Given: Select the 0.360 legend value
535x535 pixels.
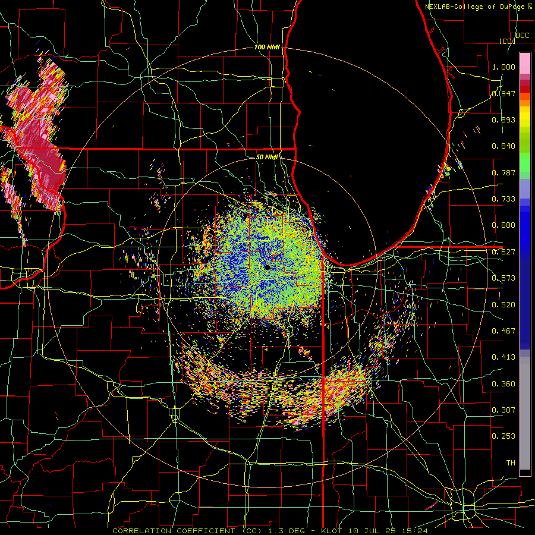Looking at the screenshot, I should tap(503, 384).
